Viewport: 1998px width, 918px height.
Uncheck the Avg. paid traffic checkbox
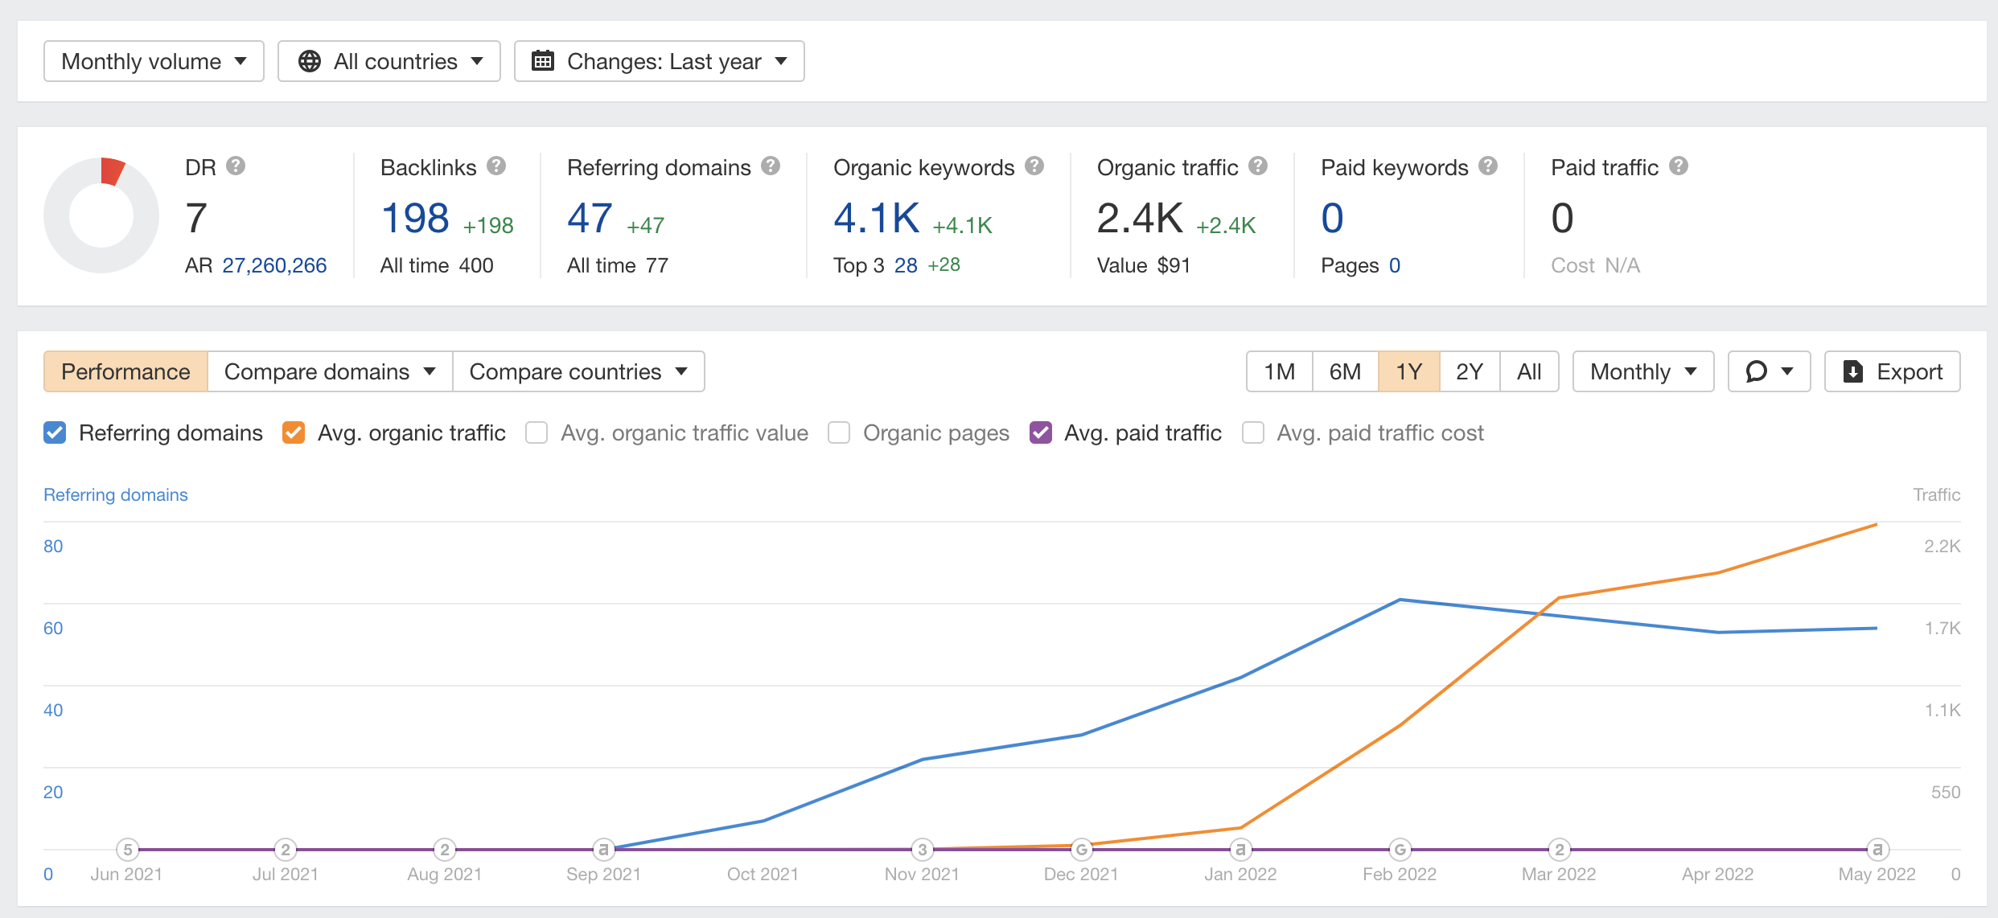1041,432
